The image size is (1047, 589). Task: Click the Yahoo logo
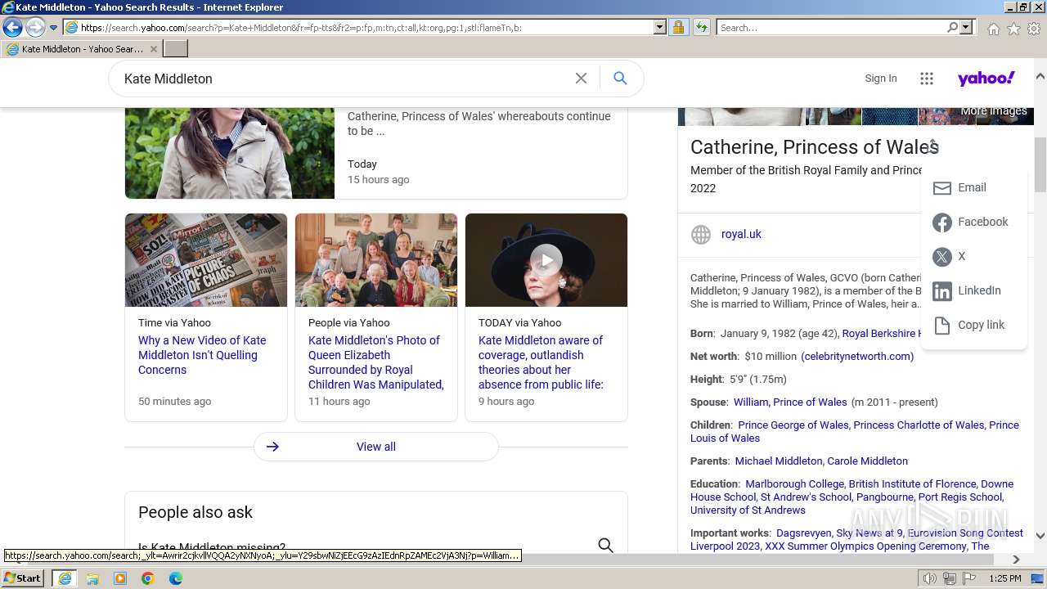(986, 79)
